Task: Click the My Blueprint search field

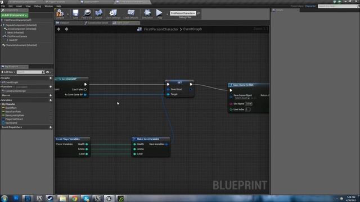Action: 30,72
